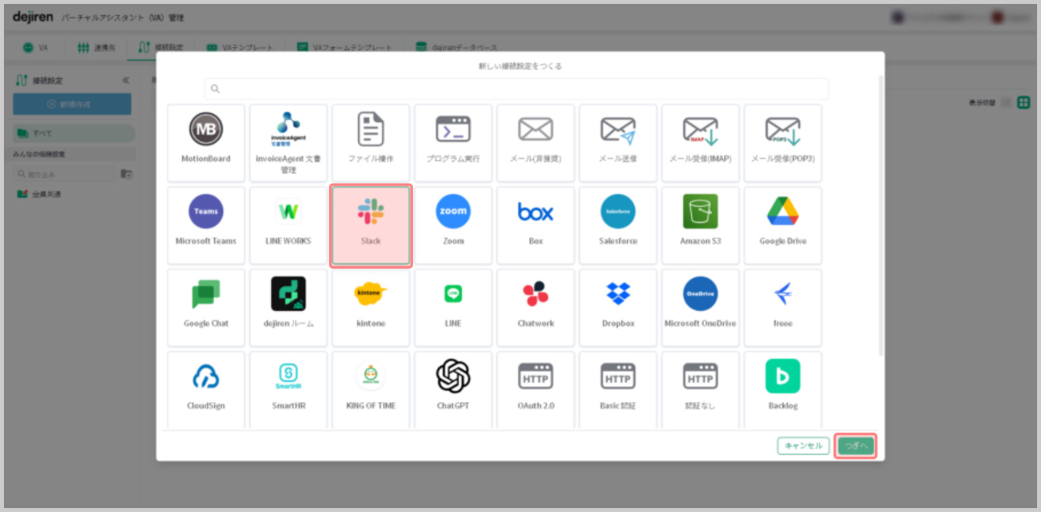Open the dejirenデータベース tab
This screenshot has width=1041, height=512.
(x=456, y=48)
